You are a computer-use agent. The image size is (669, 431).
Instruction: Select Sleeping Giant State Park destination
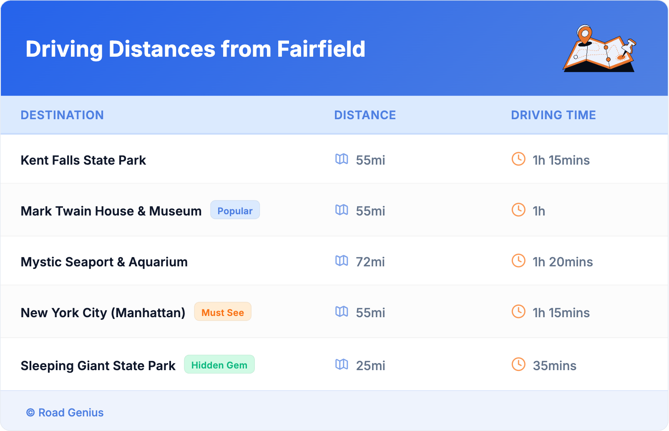[98, 366]
